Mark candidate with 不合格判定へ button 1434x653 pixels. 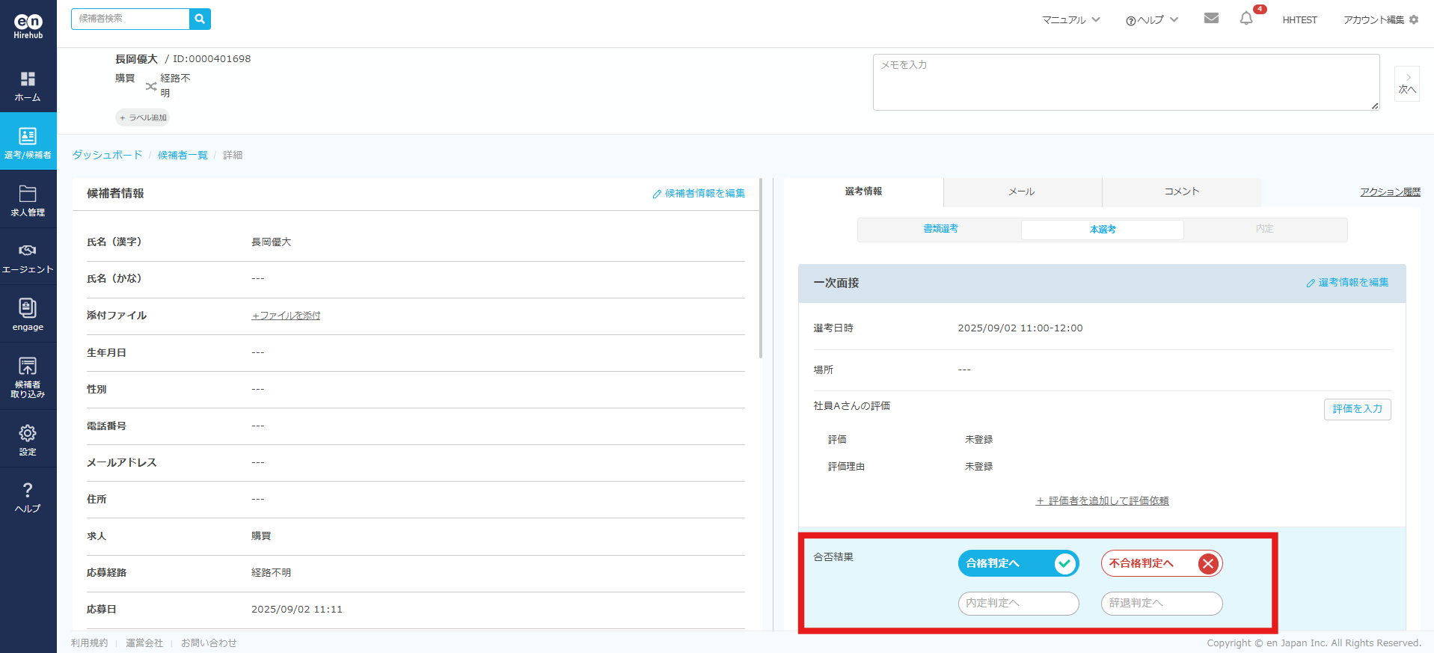(x=1161, y=563)
